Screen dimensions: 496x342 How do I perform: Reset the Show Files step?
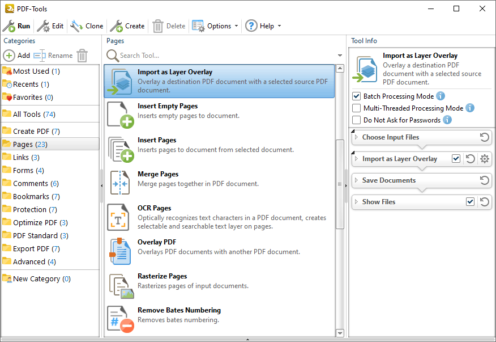point(484,202)
